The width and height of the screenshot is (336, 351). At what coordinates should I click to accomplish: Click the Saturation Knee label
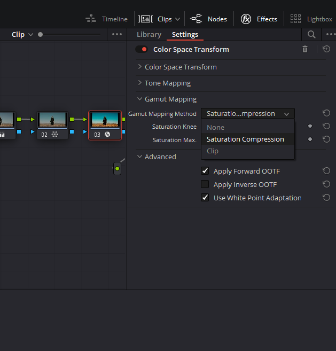point(174,127)
